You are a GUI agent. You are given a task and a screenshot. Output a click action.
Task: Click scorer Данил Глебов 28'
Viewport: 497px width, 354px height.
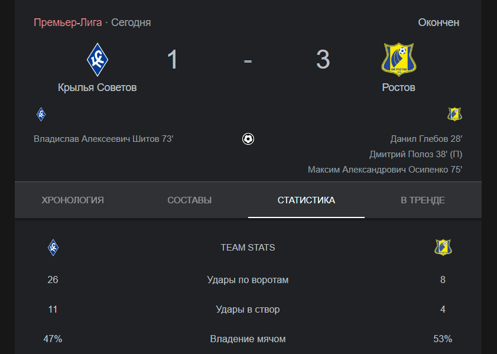tap(426, 139)
